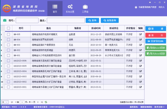Edit record DXS2023-0005 via edit icon
Viewport: 167px width, 109px height.
point(140,66)
